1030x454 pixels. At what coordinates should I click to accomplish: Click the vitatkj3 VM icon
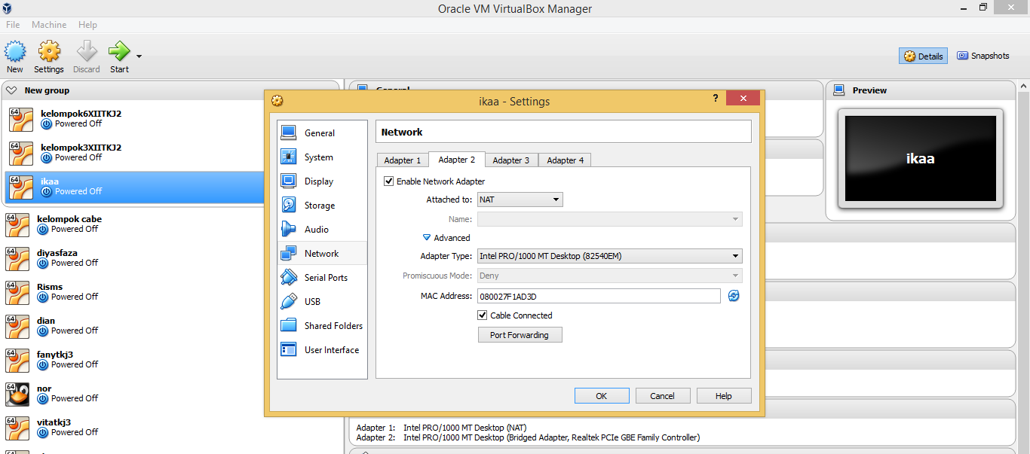click(17, 428)
